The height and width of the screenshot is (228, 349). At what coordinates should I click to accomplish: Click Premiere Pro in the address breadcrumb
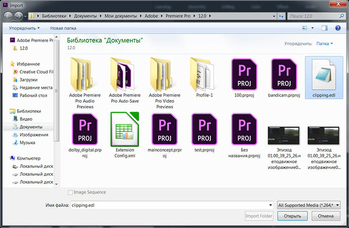click(x=178, y=16)
